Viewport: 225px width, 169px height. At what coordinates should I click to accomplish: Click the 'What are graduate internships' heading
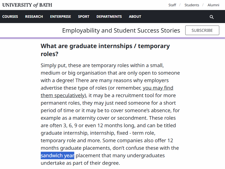[x=105, y=46]
